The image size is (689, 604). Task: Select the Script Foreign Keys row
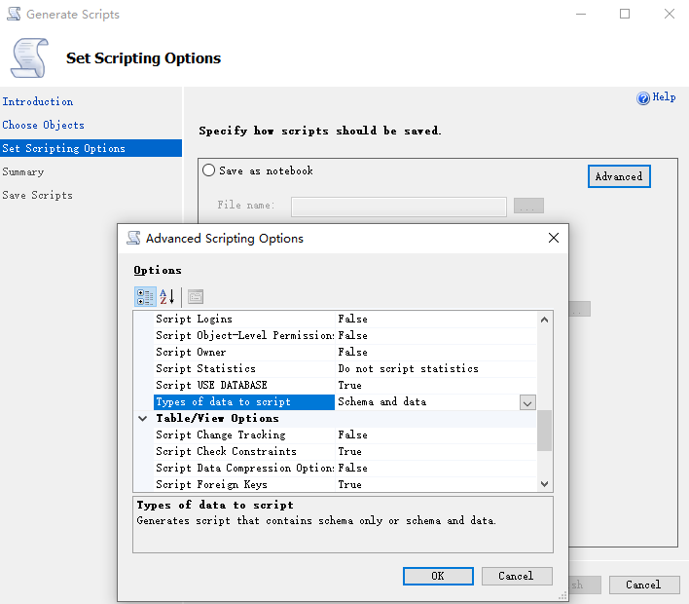(x=345, y=484)
